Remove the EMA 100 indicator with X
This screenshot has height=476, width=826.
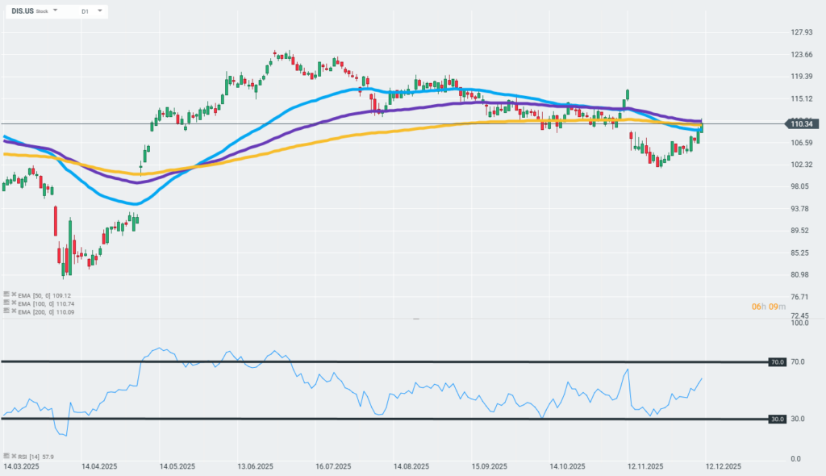14,303
